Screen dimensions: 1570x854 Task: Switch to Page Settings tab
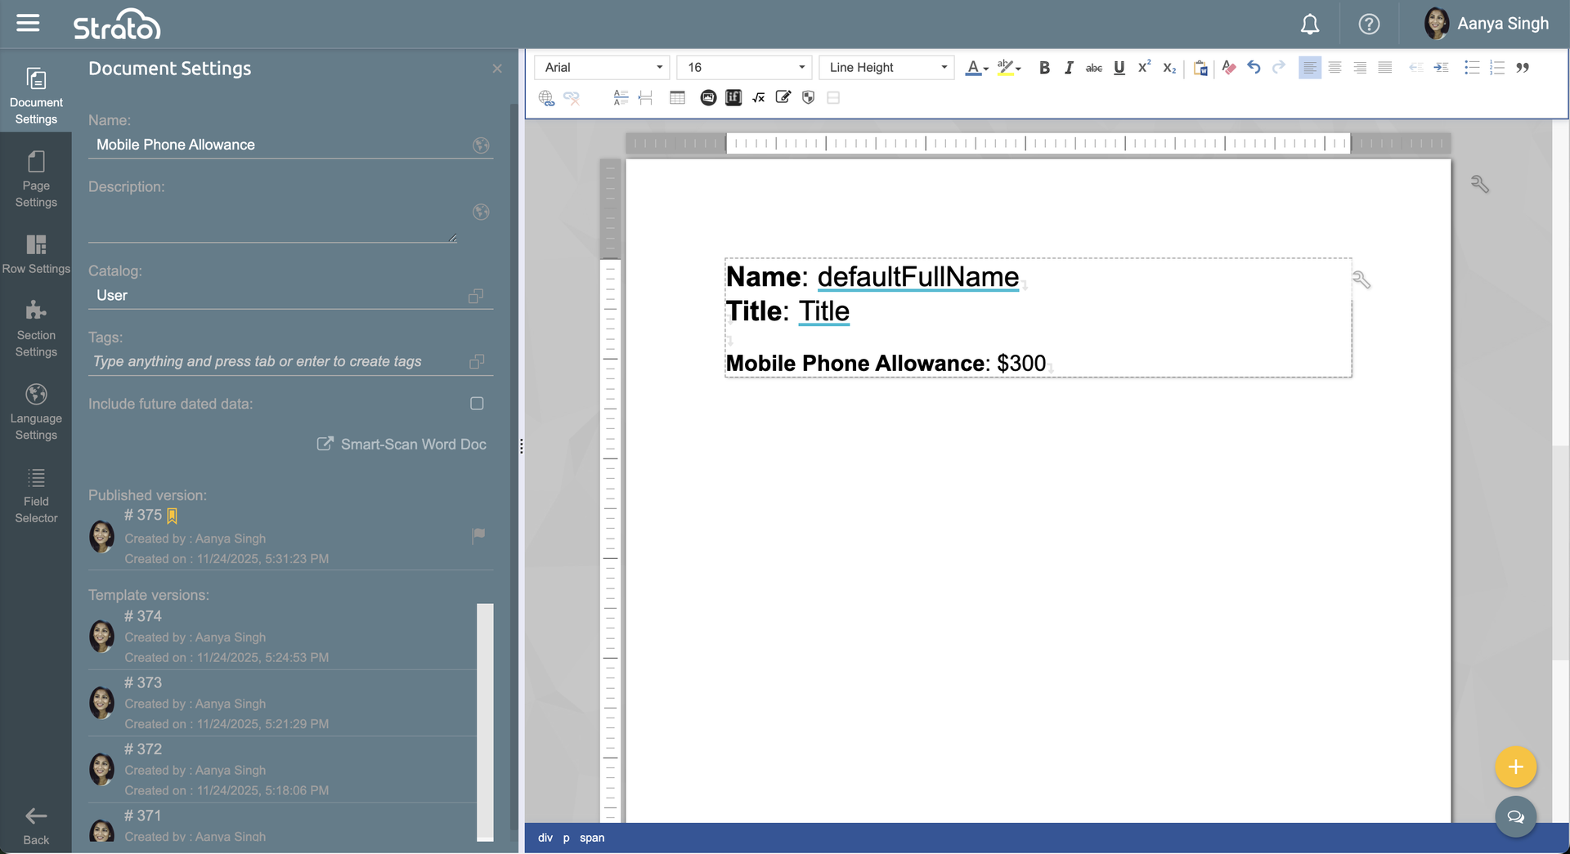point(36,180)
